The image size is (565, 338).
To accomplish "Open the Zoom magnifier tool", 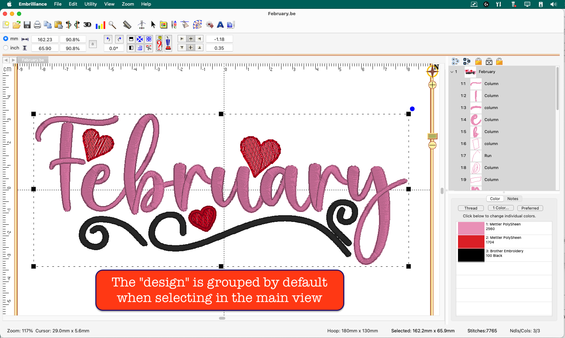I will tap(112, 25).
